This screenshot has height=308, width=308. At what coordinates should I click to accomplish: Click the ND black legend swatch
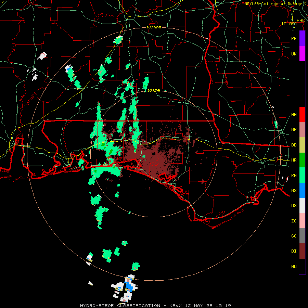pos(302,266)
